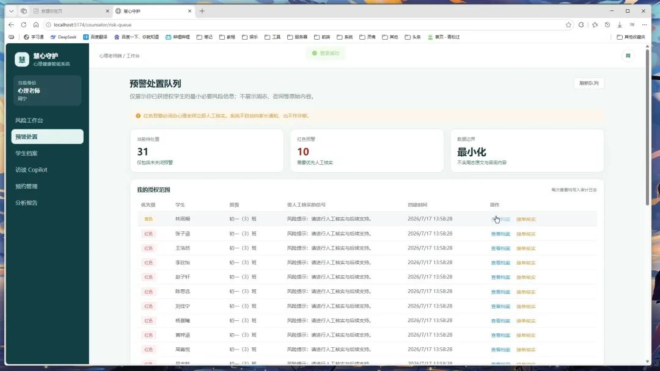Screen dimensions: 660x371
Task: Expand the 其他收藏夹 folder
Action: coord(631,37)
